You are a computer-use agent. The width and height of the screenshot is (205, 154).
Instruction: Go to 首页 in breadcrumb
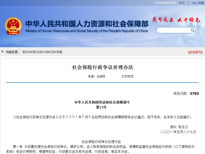(x=25, y=52)
